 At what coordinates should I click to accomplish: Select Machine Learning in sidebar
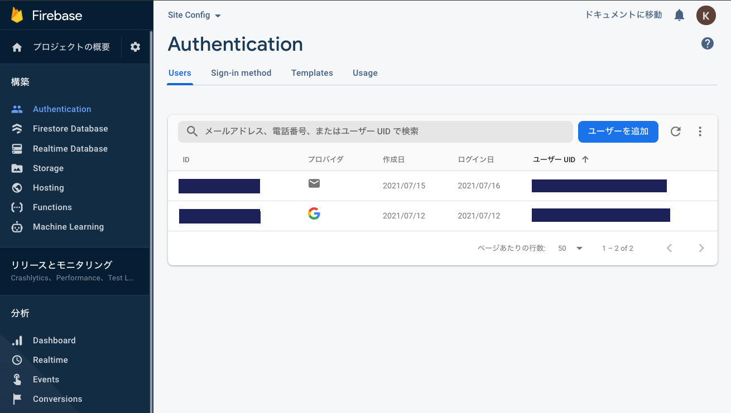point(68,227)
